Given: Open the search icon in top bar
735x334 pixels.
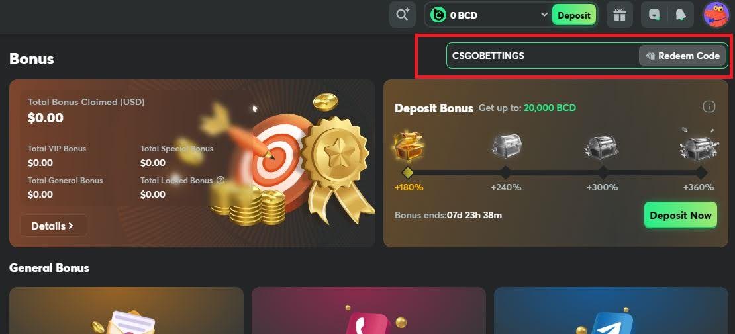Looking at the screenshot, I should coord(402,15).
